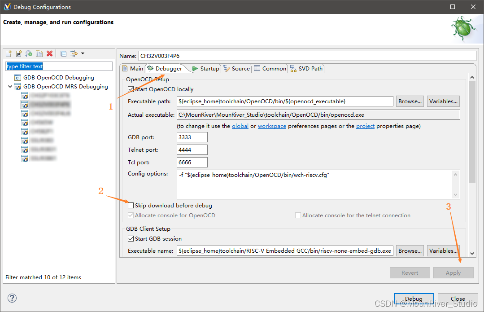Duplicate the selected launch configuration
Image resolution: width=484 pixels, height=312 pixels.
[x=39, y=54]
